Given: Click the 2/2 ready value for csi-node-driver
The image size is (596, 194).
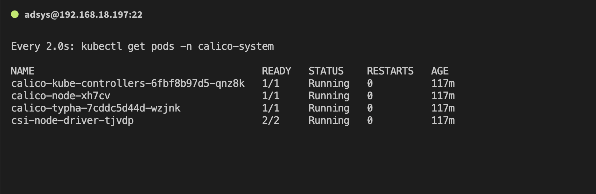Looking at the screenshot, I should (271, 121).
